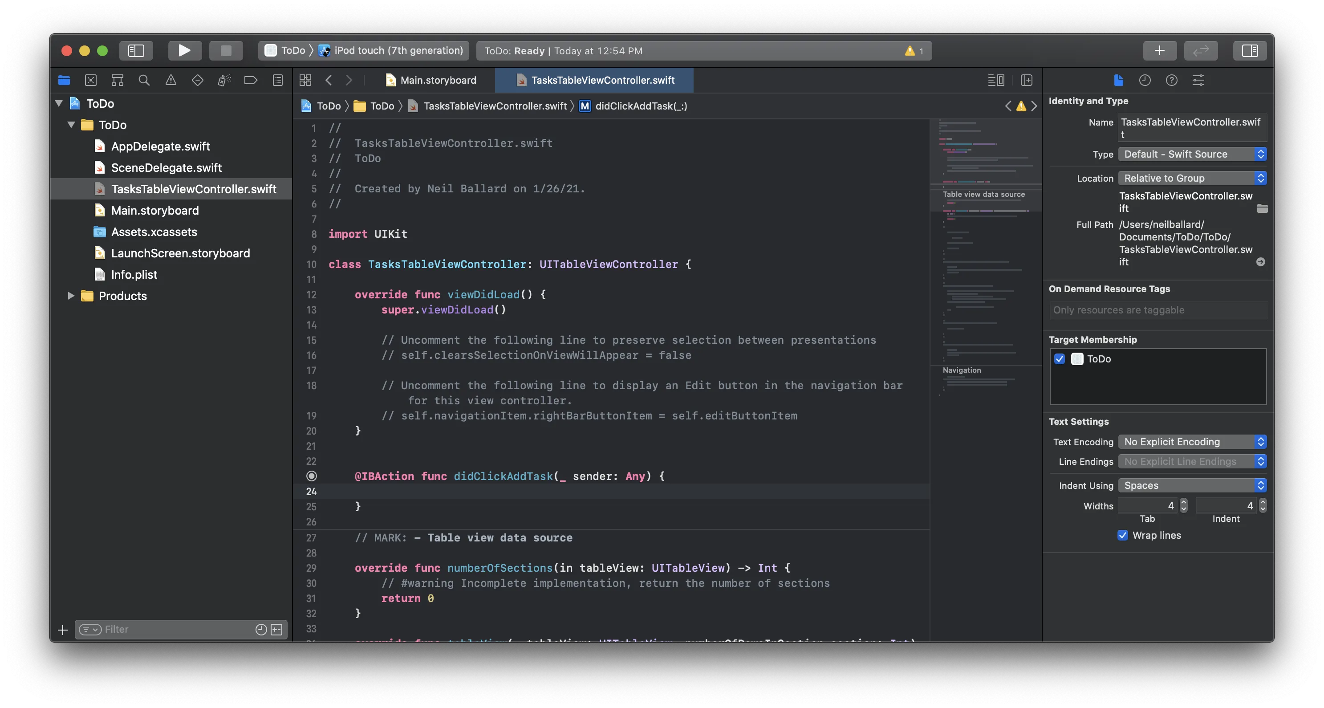
Task: Adjust Tab width stepper
Action: click(x=1184, y=505)
